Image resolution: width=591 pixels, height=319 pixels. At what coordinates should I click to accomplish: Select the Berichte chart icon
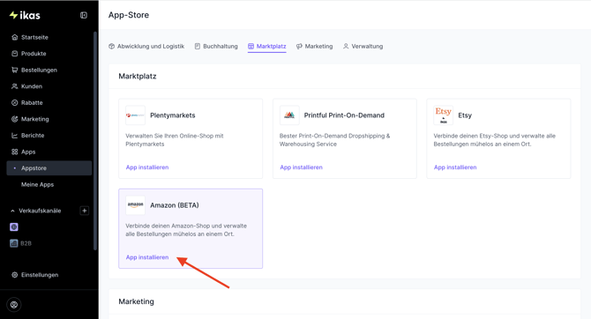pos(15,136)
